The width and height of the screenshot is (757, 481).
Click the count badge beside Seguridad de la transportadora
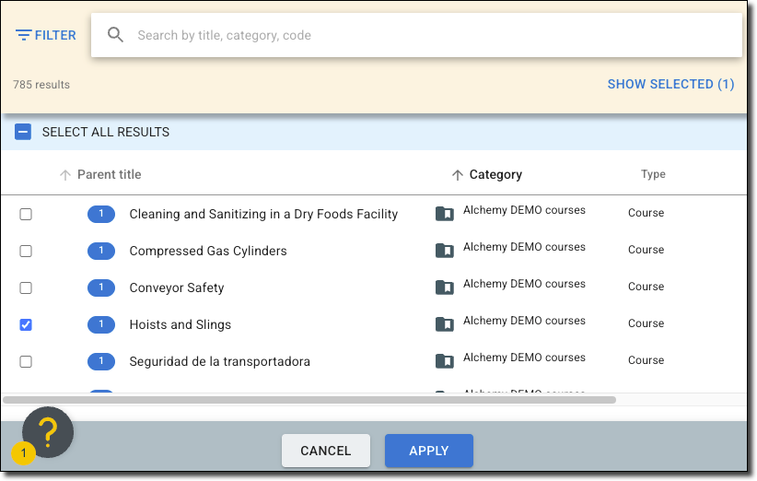click(101, 361)
